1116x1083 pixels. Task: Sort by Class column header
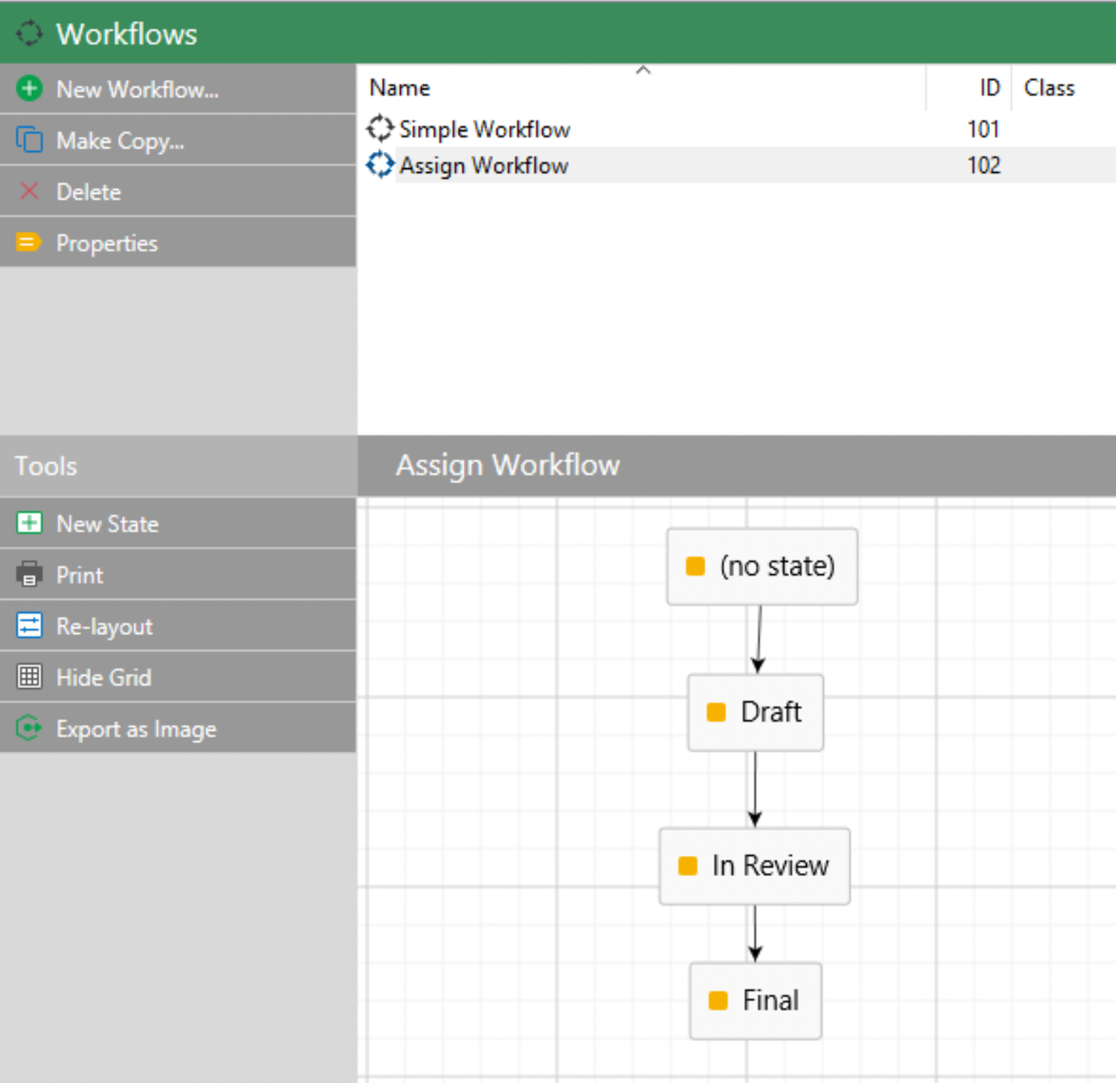(1050, 88)
